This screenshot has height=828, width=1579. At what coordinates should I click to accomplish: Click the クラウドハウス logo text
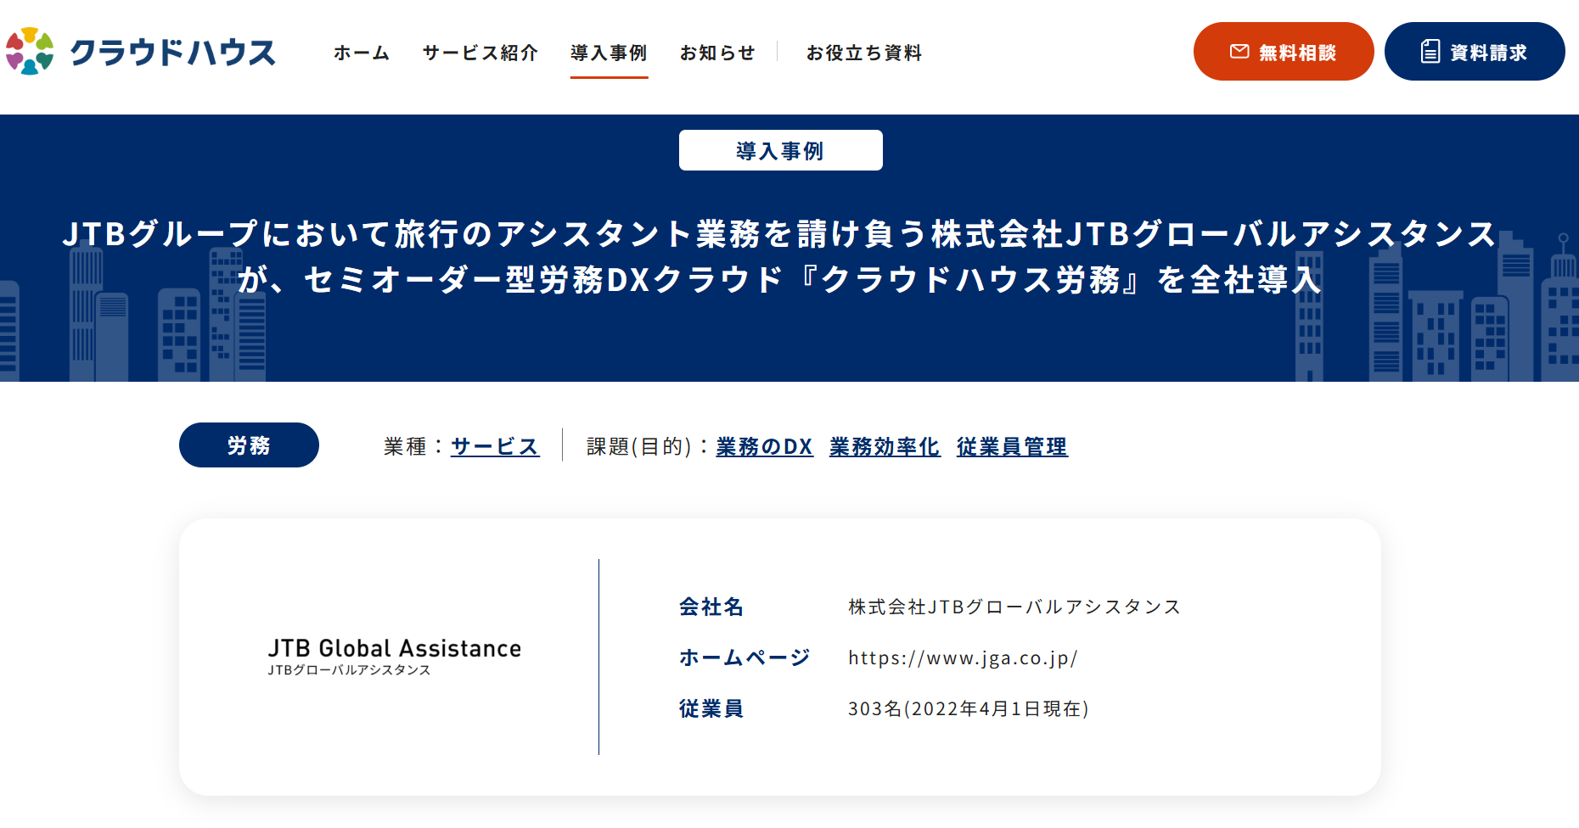pos(172,53)
